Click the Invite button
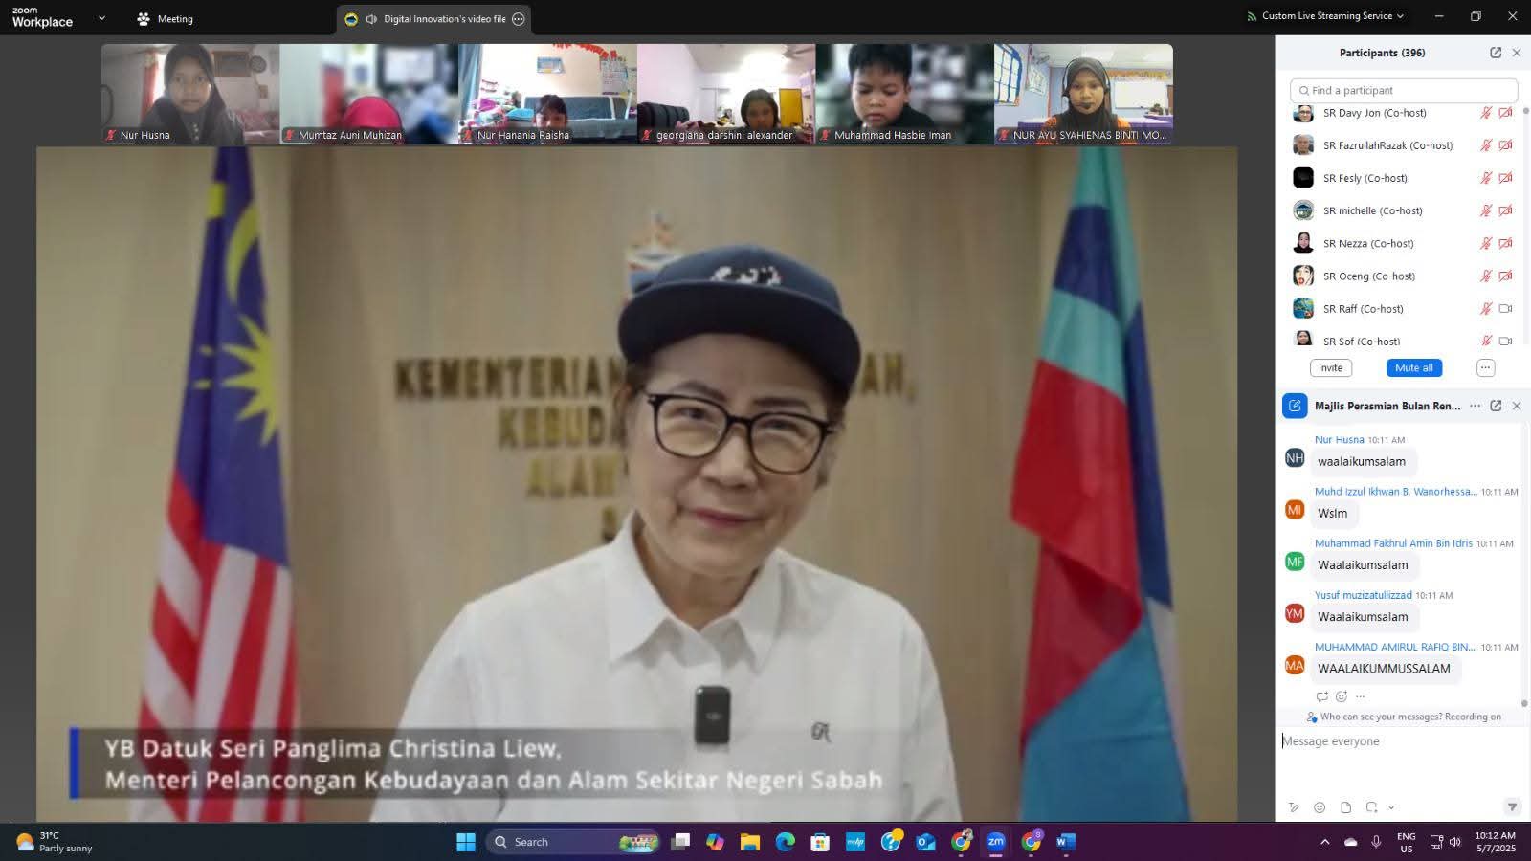The height and width of the screenshot is (861, 1531). [x=1330, y=368]
